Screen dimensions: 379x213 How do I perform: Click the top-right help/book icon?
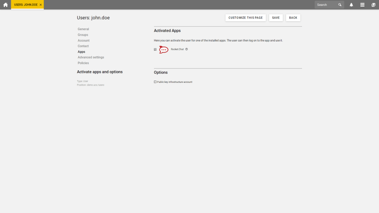(373, 5)
